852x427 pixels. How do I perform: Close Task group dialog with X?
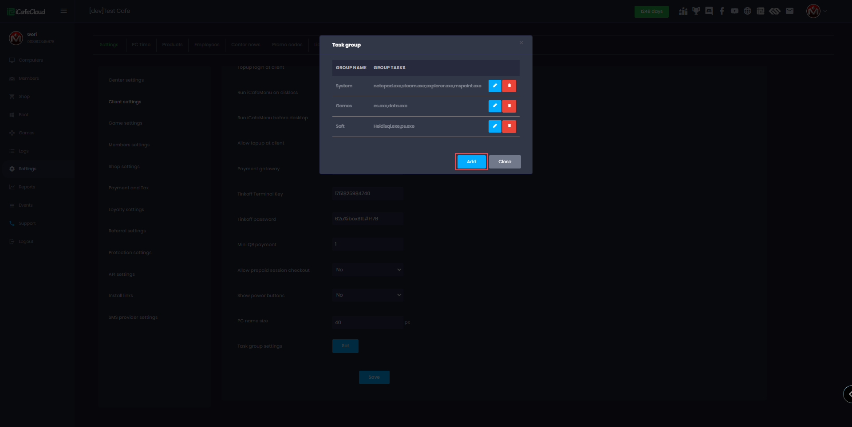coord(521,43)
